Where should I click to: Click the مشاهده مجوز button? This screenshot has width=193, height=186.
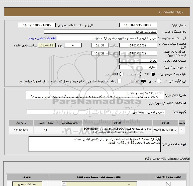(x=27, y=184)
